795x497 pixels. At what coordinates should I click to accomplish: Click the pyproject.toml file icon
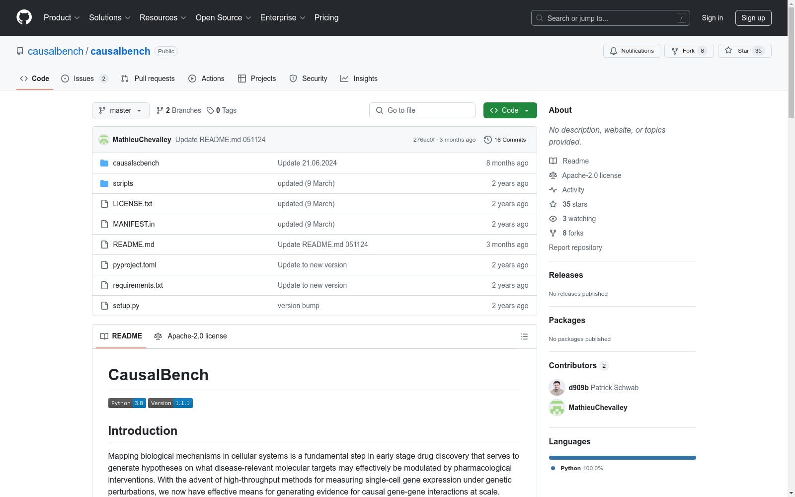[104, 265]
